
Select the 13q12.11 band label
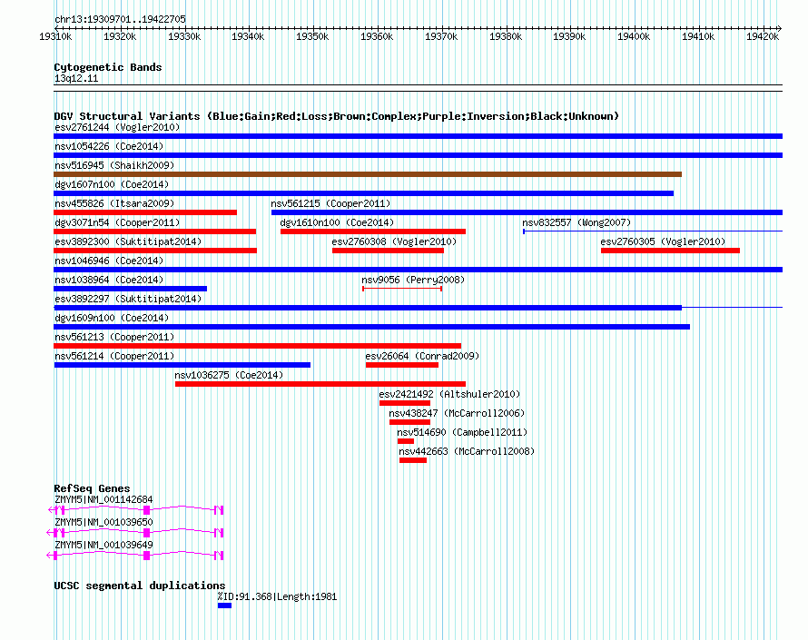(76, 78)
